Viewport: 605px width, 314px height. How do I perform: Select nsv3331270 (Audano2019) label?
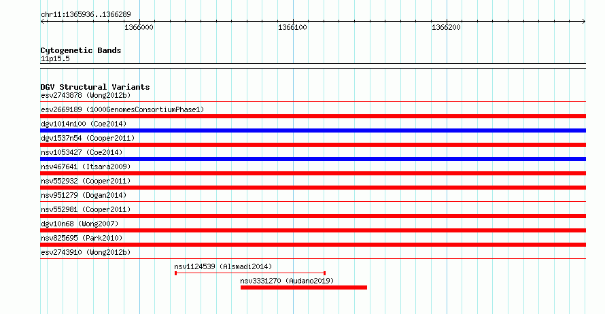tap(287, 281)
